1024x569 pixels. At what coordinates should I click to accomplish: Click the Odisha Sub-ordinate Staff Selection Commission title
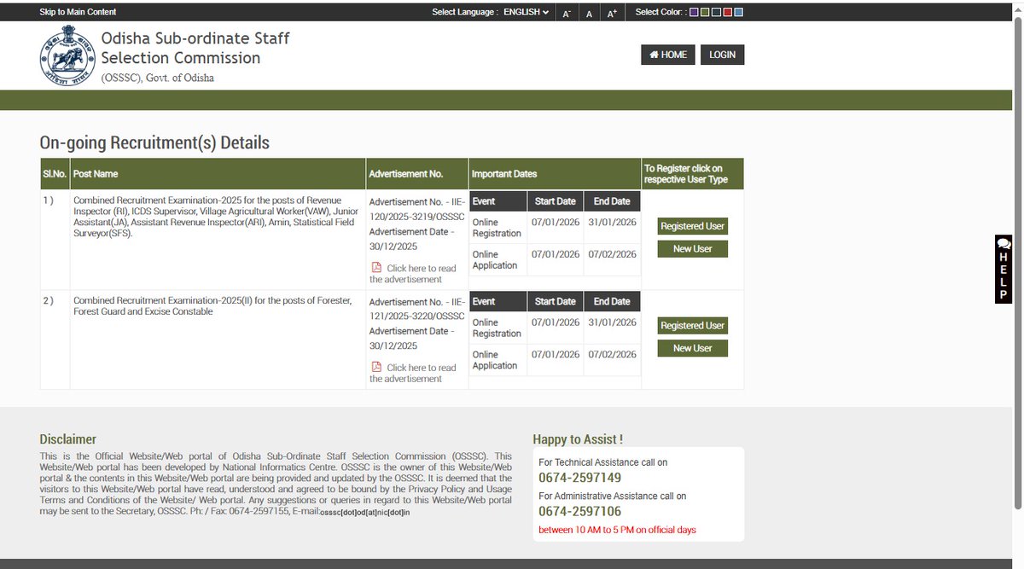pyautogui.click(x=195, y=48)
